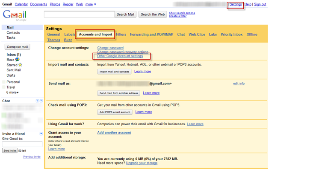Image resolution: width=325 pixels, height=170 pixels.
Task: Open the Labels settings tab
Action: (x=69, y=35)
